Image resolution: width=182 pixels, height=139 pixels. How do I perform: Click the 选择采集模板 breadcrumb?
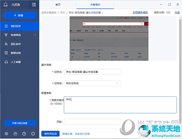coord(49,13)
